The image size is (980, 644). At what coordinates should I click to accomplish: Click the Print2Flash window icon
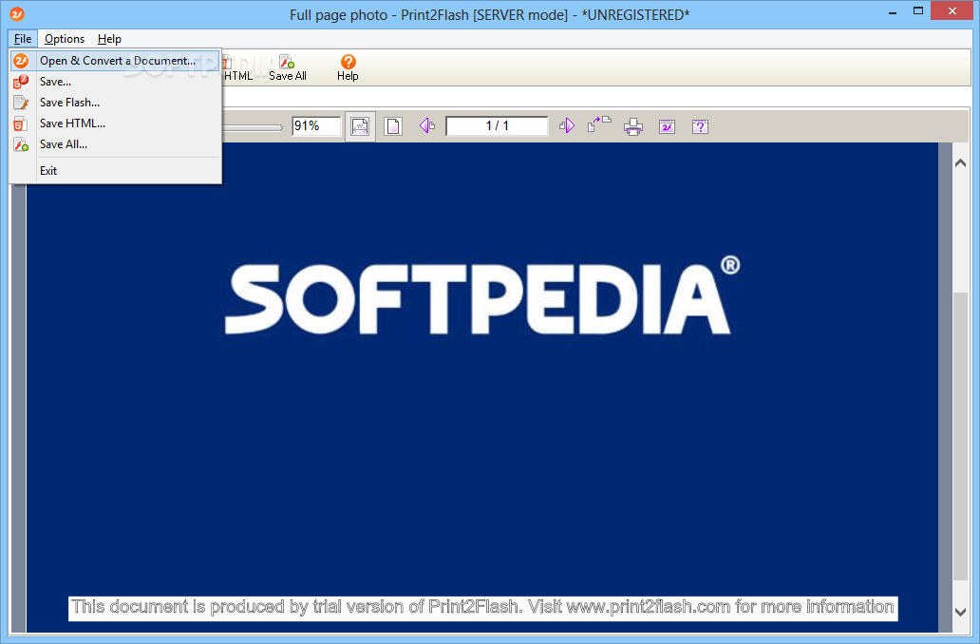pyautogui.click(x=667, y=127)
